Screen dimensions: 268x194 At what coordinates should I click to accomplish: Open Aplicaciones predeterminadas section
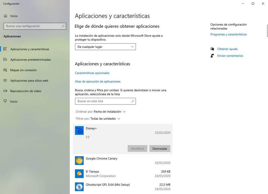(x=31, y=60)
